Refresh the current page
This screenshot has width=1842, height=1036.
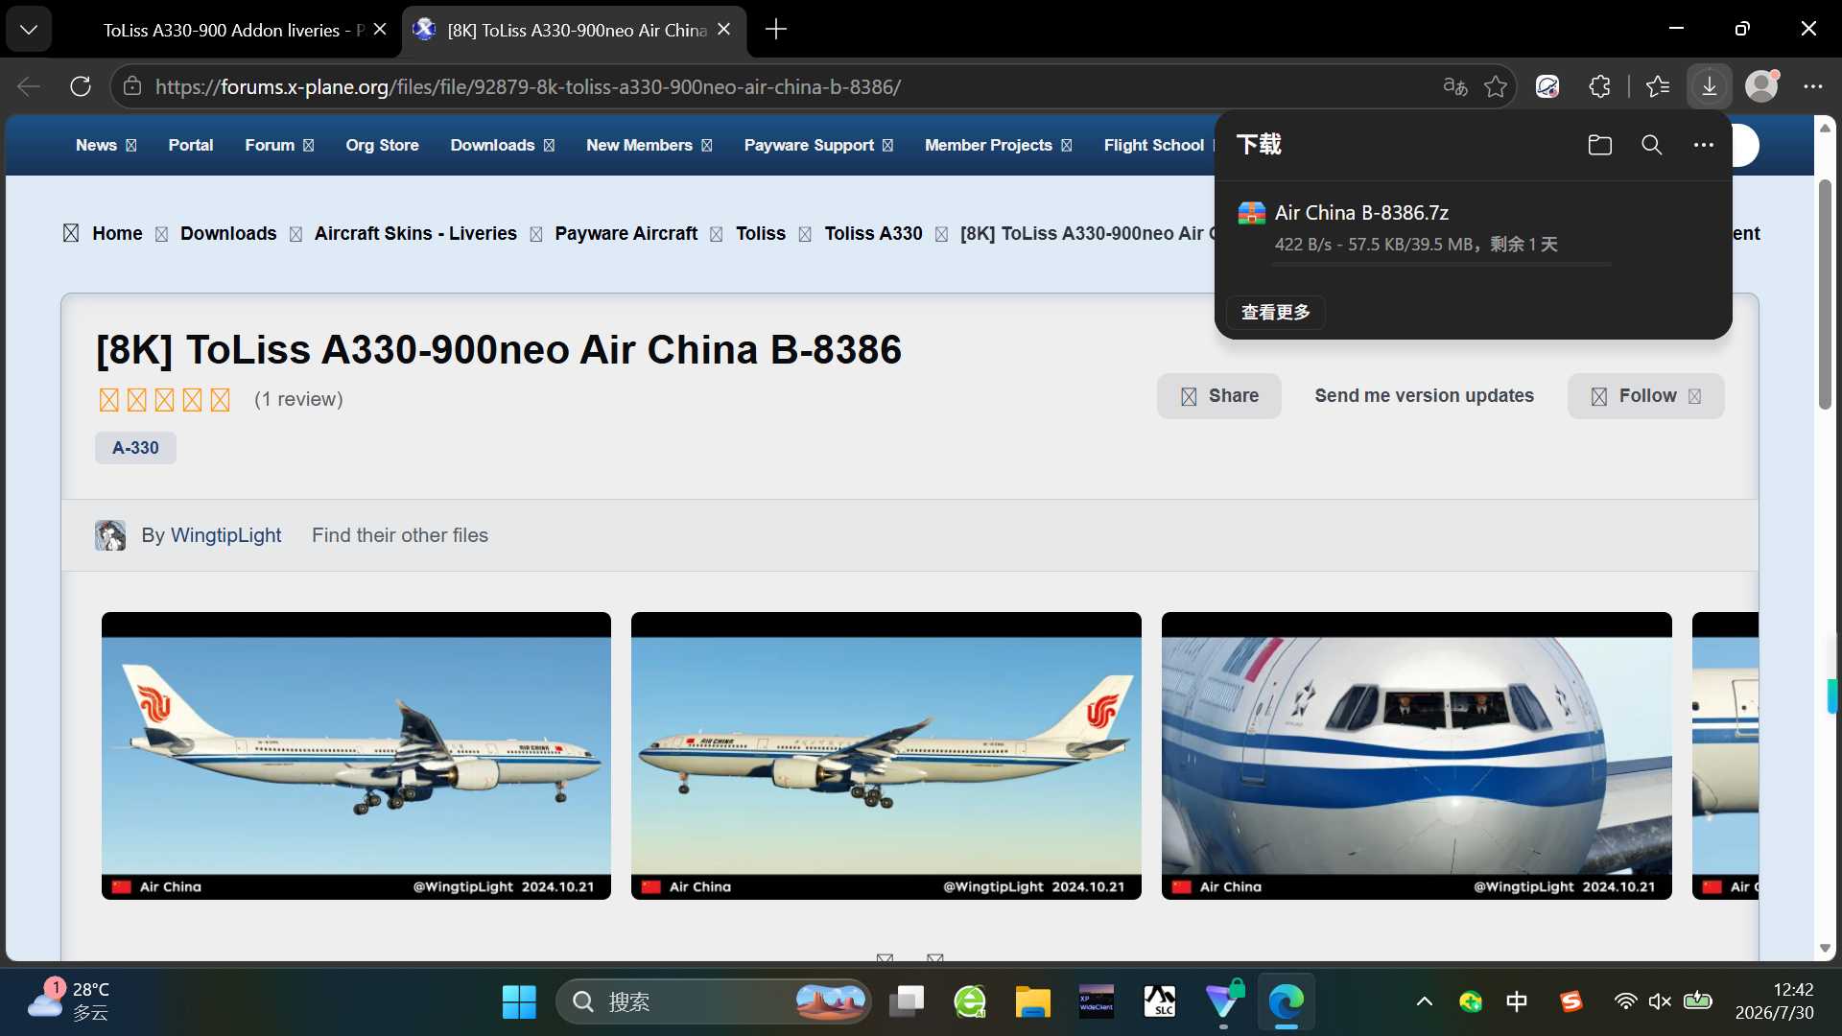(x=81, y=86)
